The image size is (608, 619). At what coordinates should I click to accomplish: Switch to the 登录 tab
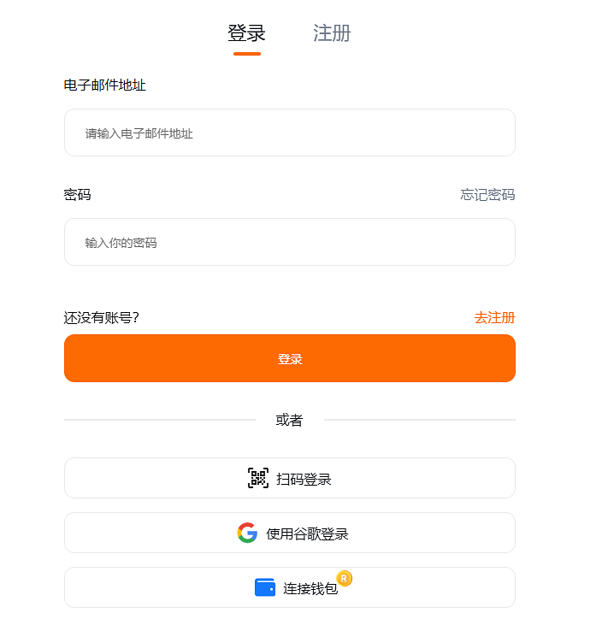click(x=246, y=33)
